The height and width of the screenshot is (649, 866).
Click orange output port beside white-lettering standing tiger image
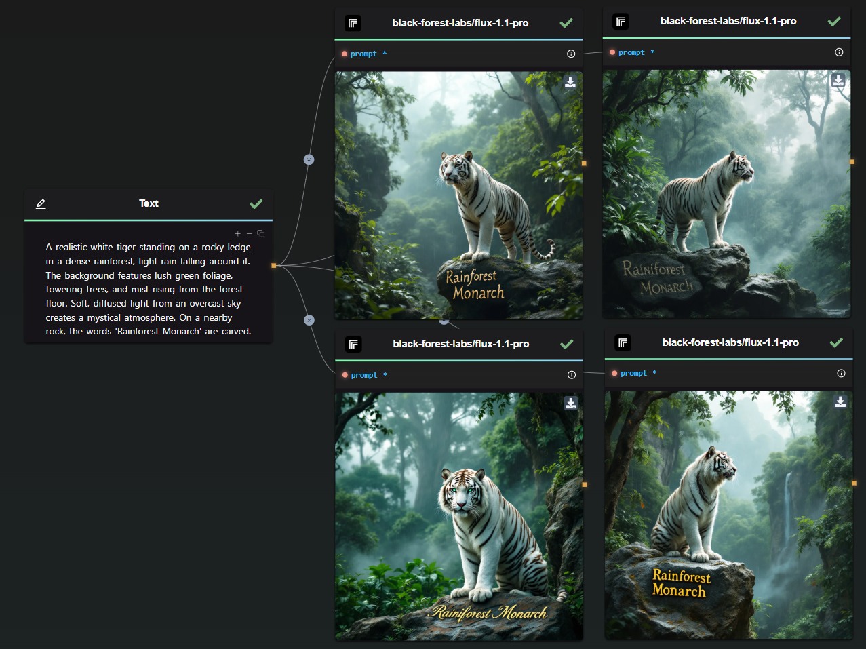click(x=584, y=163)
